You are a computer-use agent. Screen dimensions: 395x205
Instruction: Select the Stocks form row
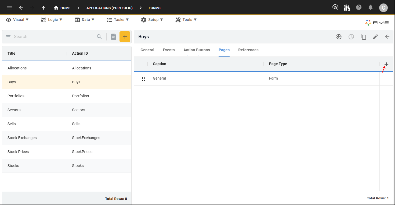67,166
